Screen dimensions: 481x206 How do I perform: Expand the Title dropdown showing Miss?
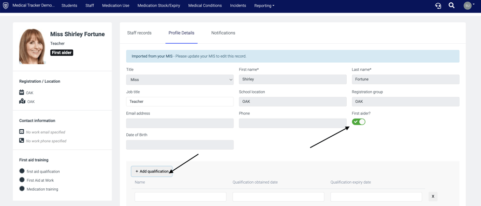[x=180, y=80]
